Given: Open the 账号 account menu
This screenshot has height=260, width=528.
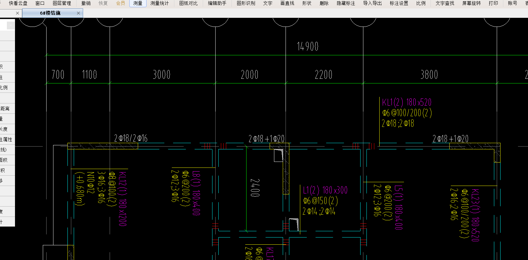Looking at the screenshot, I should click(512, 3).
